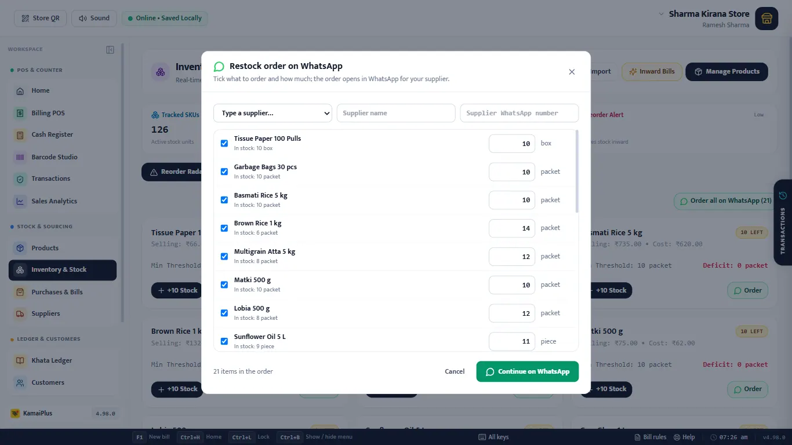Open Inventory & Stock in sidebar

pyautogui.click(x=63, y=270)
